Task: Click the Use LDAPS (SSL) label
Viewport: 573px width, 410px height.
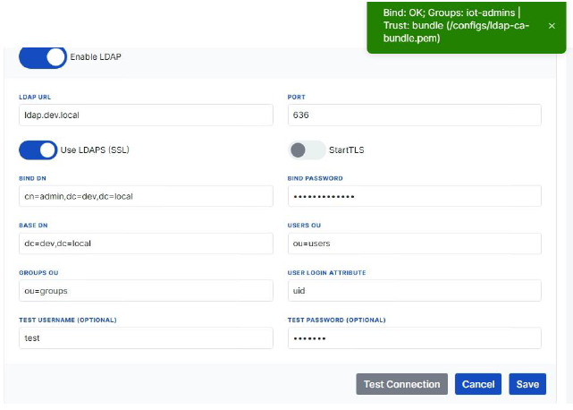Action: 95,150
